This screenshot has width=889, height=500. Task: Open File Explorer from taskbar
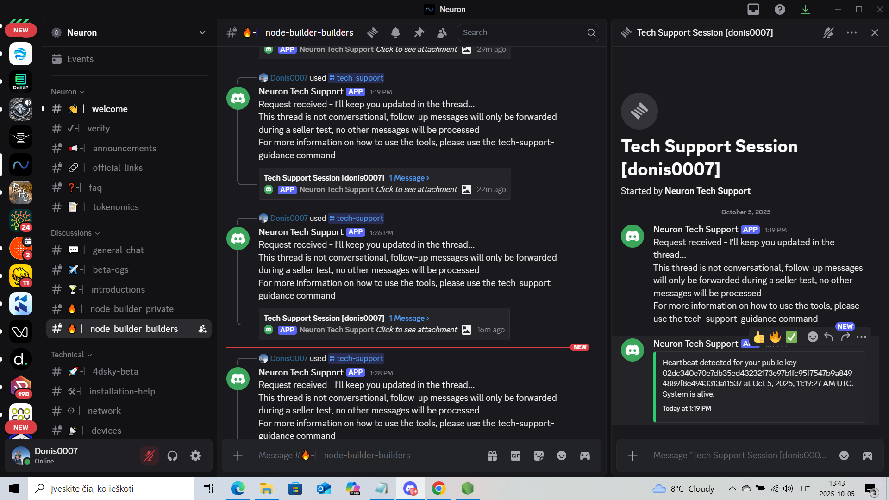tap(266, 488)
